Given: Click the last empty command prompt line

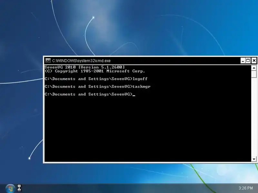Looking at the screenshot, I should coord(90,94).
